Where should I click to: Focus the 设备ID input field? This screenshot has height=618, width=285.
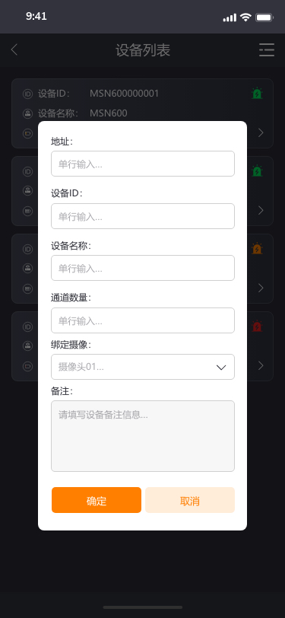143,216
